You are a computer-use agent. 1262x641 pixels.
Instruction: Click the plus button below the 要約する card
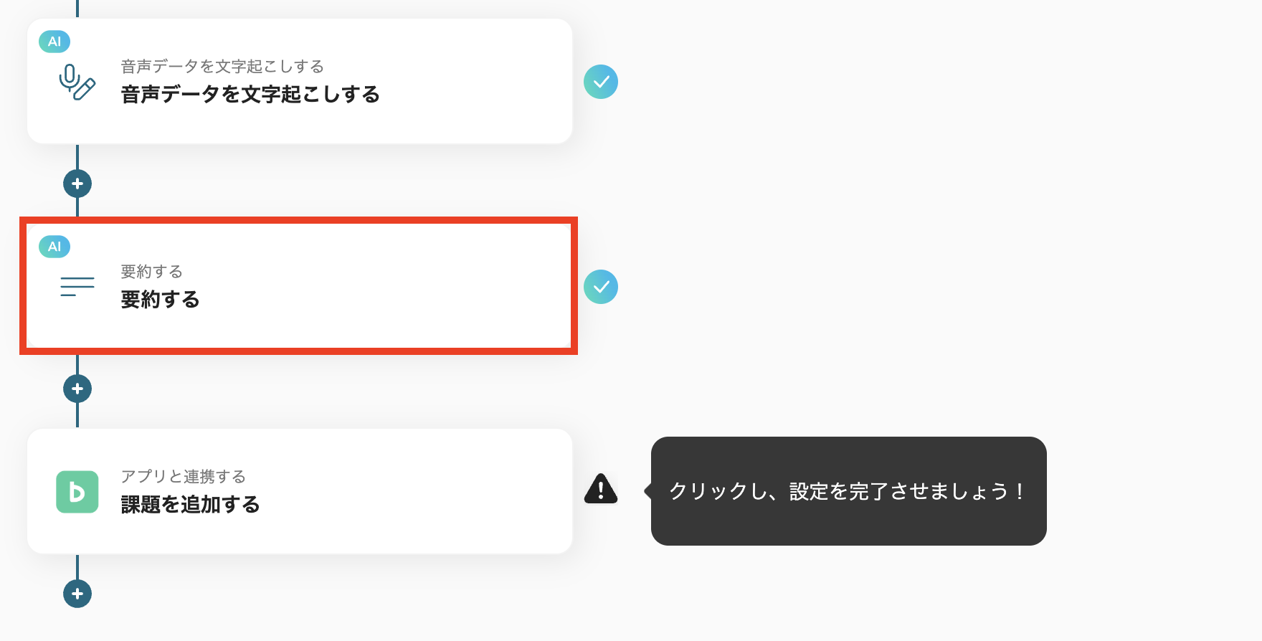pyautogui.click(x=77, y=388)
